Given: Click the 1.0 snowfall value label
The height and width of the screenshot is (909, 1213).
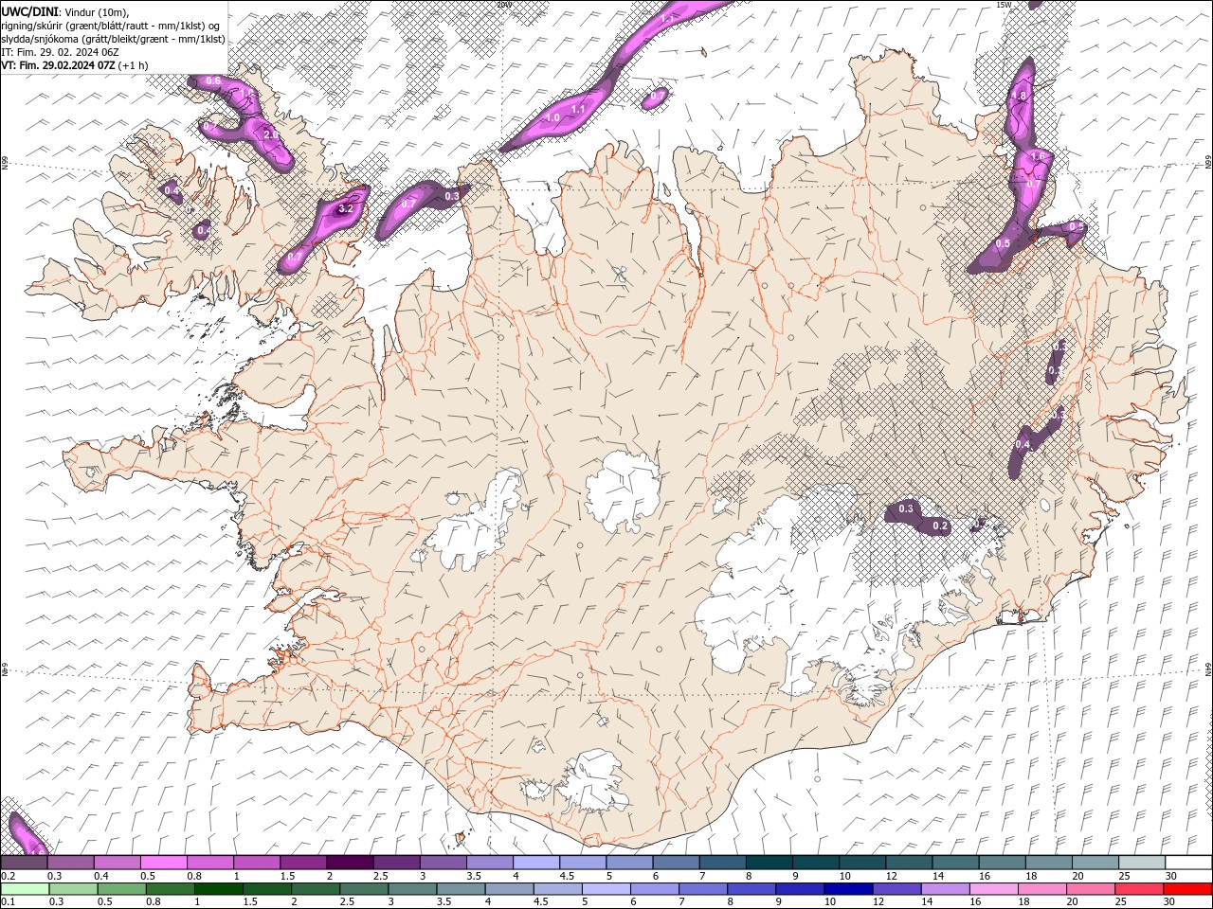Looking at the screenshot, I should click(552, 117).
